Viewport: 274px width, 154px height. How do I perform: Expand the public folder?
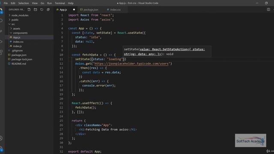click(x=15, y=20)
